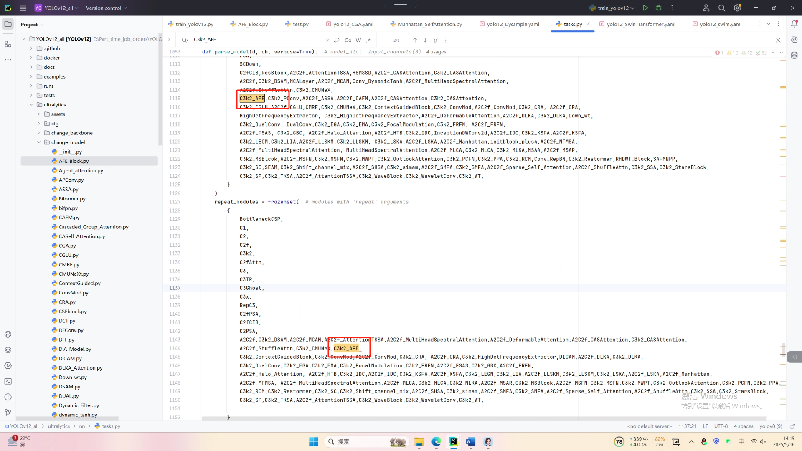Open Git tool window icon at bottom-left
Screen dimensions: 802x451
coord(8,413)
